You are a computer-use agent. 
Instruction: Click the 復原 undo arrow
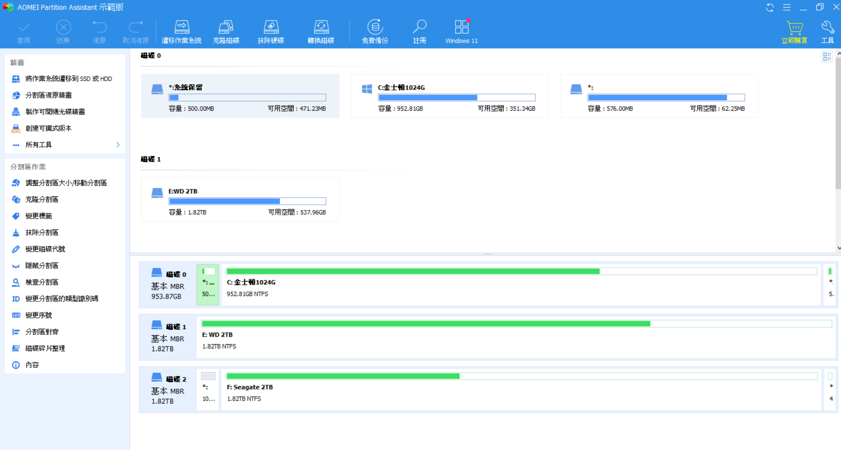click(99, 32)
